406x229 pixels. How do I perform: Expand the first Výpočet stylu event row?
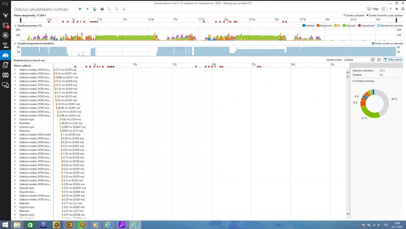pos(15,119)
